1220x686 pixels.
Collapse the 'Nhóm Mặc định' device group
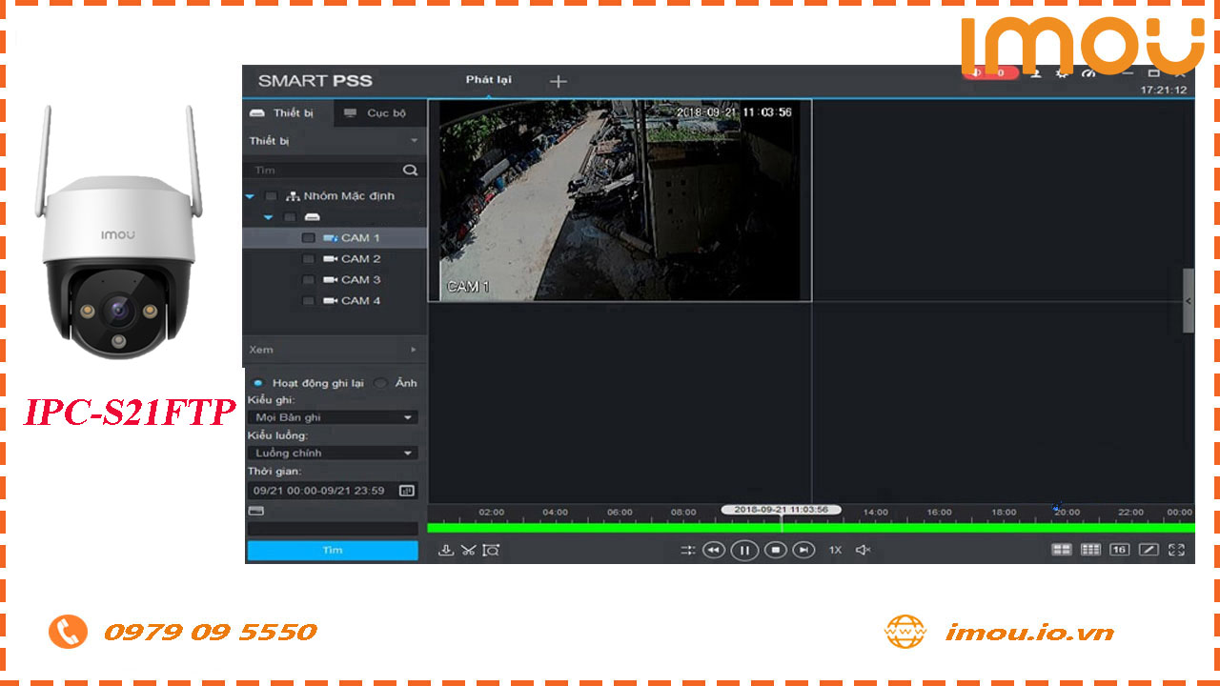(250, 195)
